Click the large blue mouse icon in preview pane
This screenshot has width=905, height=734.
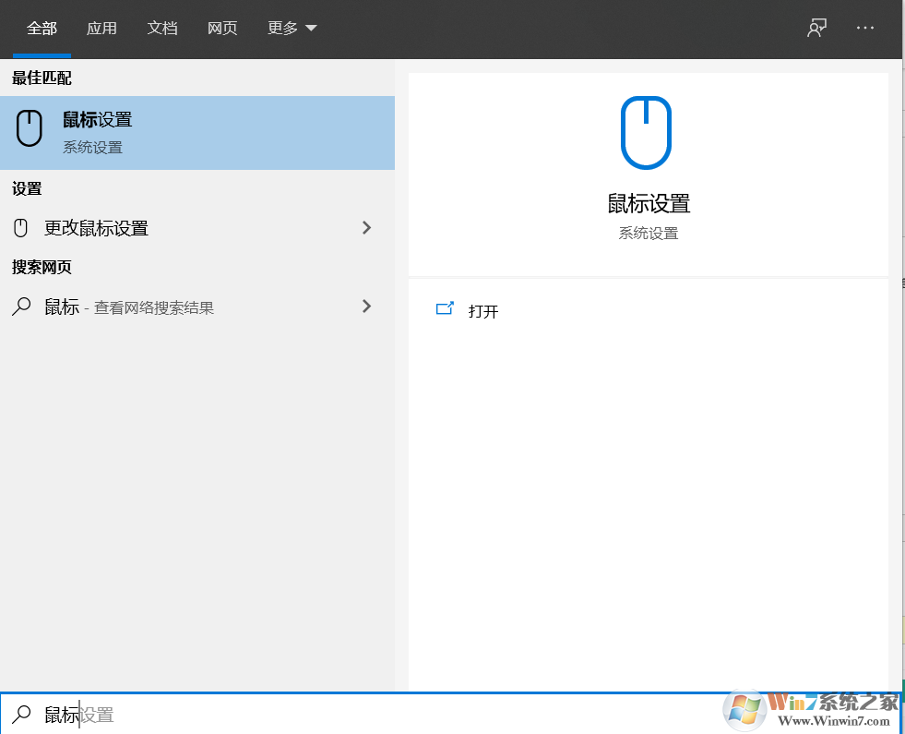pyautogui.click(x=646, y=131)
